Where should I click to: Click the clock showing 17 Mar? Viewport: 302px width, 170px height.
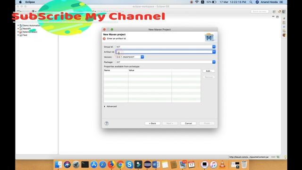click(233, 2)
